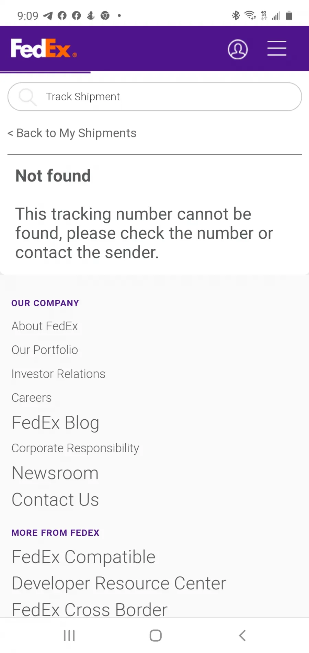Open the hamburger menu
This screenshot has height=653, width=309.
[x=277, y=48]
